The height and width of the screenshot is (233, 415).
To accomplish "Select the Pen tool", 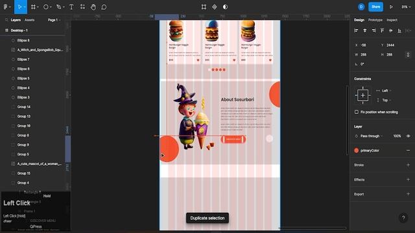I will (x=59, y=7).
